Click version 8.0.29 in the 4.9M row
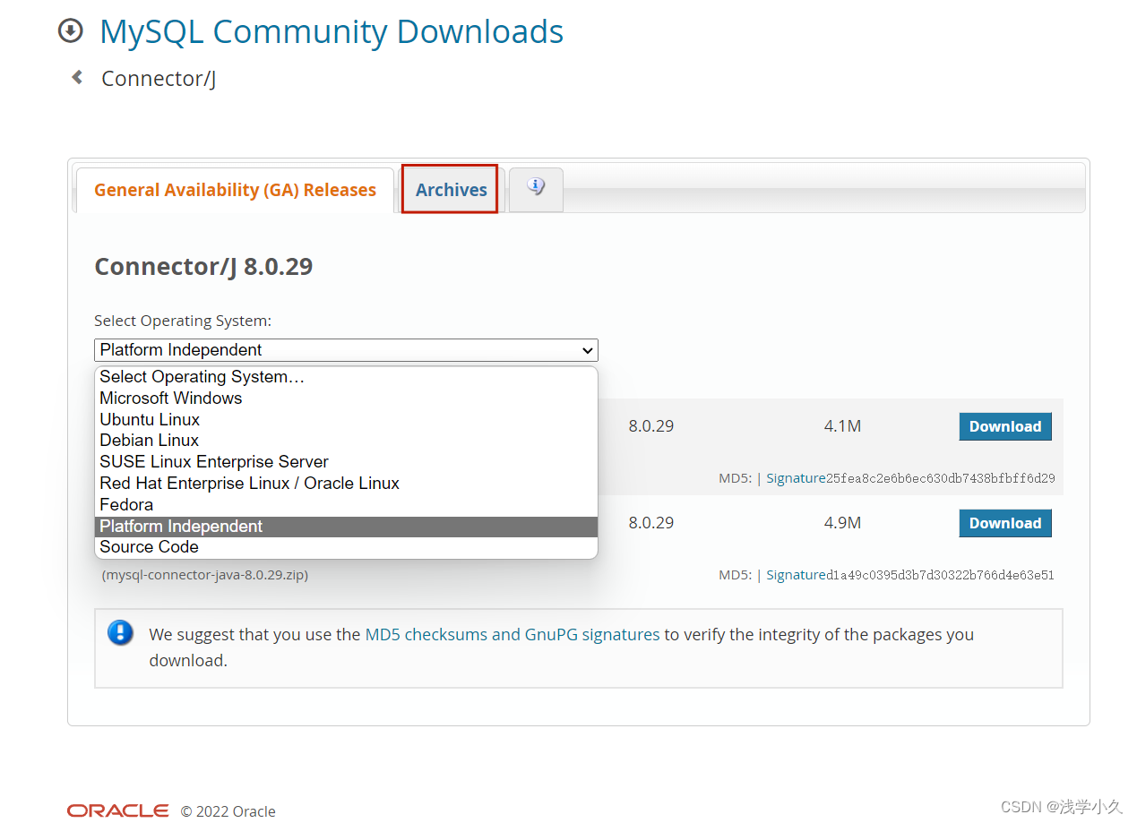Screen dimensions: 1137x823 tap(650, 523)
